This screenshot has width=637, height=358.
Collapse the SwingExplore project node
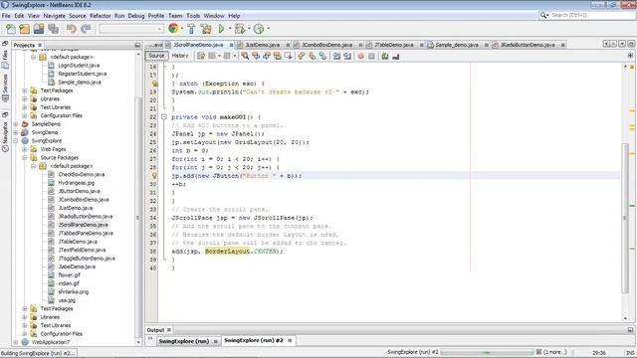tap(16, 141)
